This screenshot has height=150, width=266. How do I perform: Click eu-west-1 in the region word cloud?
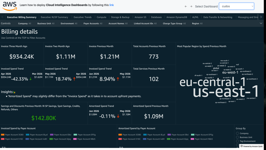coord(230,72)
